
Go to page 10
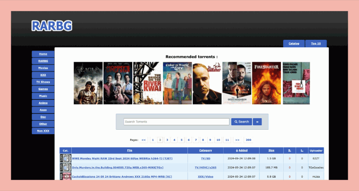[x=218, y=140]
